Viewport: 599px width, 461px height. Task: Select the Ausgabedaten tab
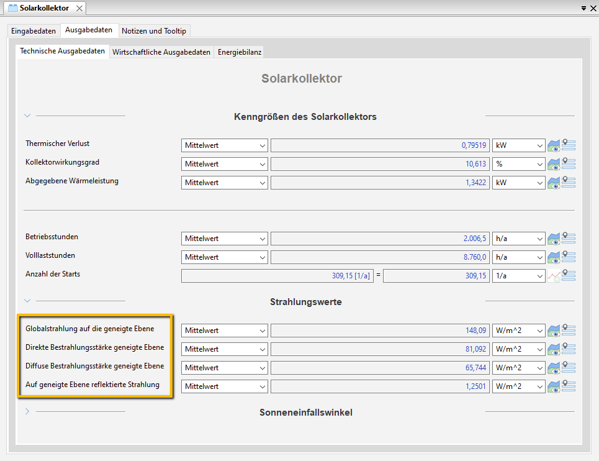89,30
